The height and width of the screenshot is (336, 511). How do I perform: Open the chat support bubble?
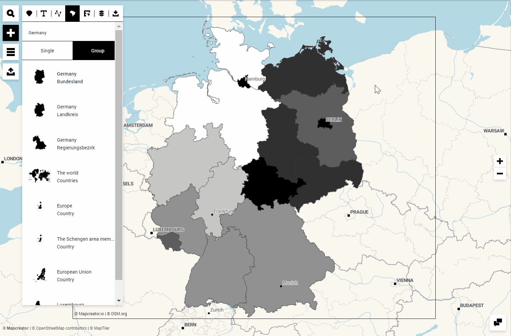[x=498, y=323]
